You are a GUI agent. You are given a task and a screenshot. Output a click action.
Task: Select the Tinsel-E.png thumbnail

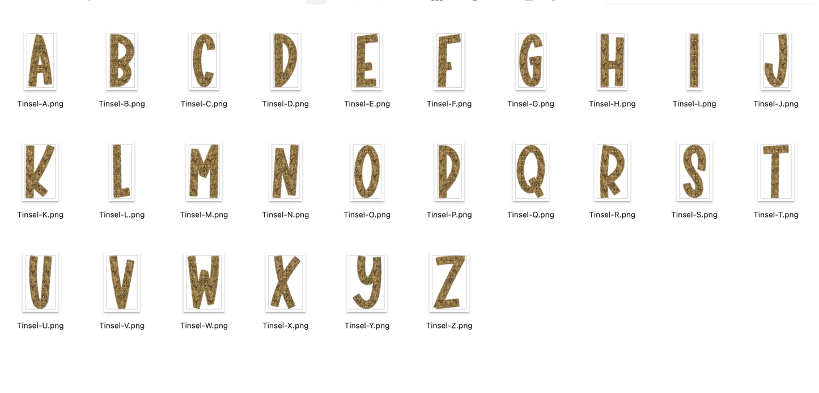pyautogui.click(x=367, y=61)
